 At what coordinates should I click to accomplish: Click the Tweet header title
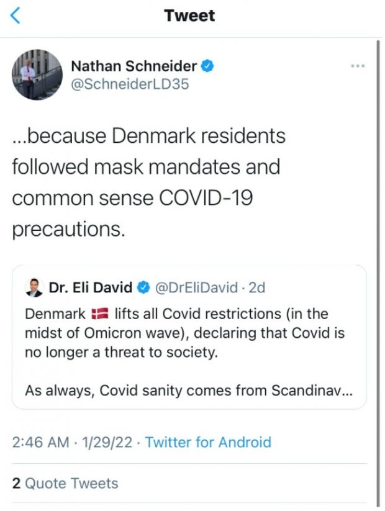pos(189,16)
